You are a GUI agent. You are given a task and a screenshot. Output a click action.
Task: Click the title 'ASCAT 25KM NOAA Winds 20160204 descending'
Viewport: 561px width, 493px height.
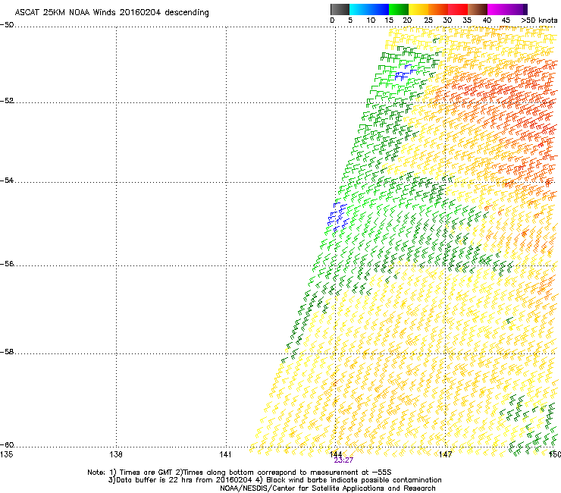coord(111,13)
